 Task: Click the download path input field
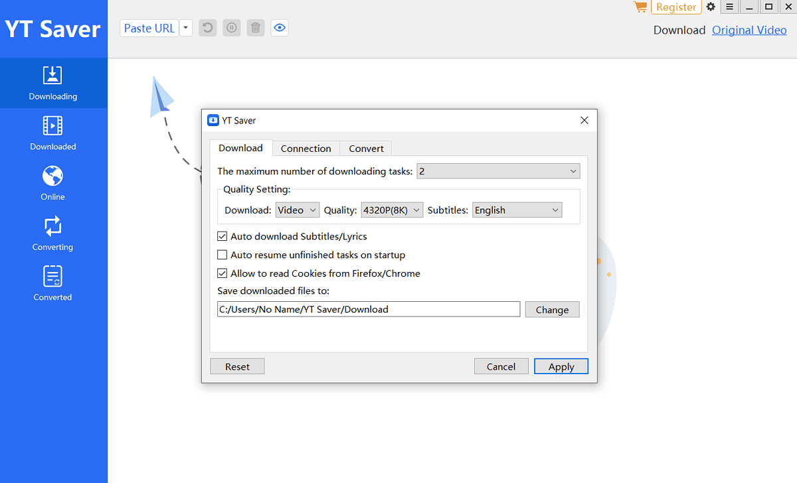click(x=368, y=309)
